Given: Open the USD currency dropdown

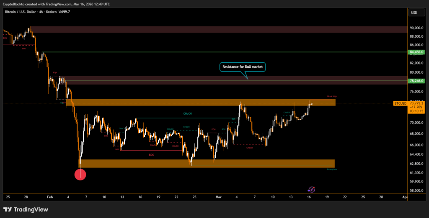Looking at the screenshot, I should [414, 13].
